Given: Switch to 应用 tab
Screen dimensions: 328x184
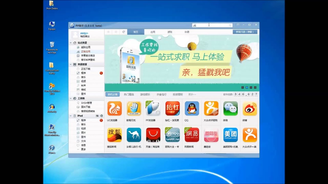Looking at the screenshot, I should [x=153, y=32].
